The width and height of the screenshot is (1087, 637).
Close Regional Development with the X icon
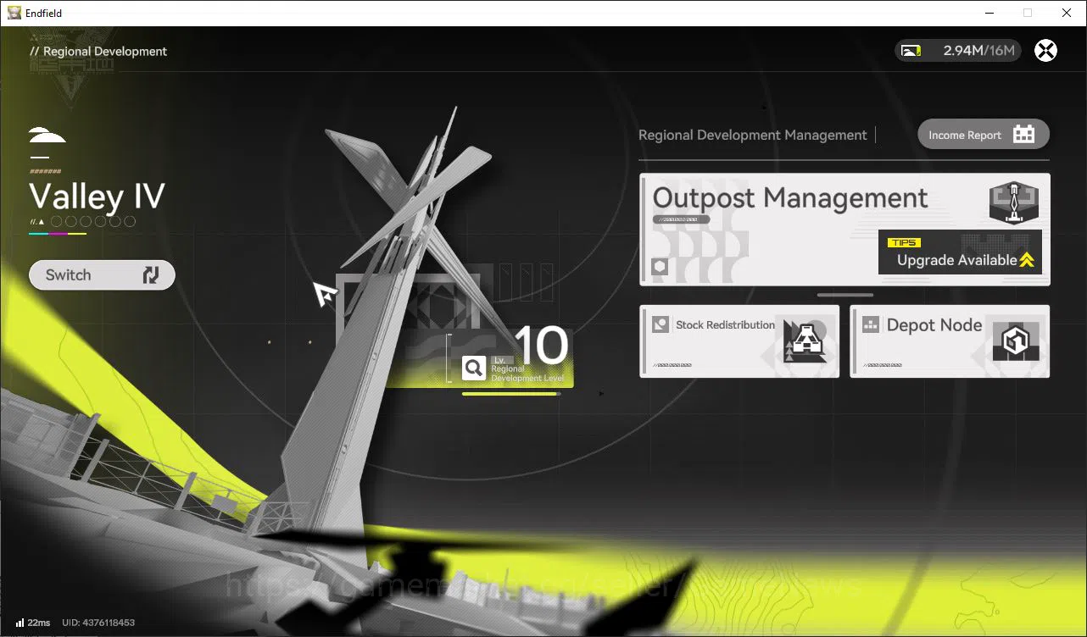(x=1046, y=51)
